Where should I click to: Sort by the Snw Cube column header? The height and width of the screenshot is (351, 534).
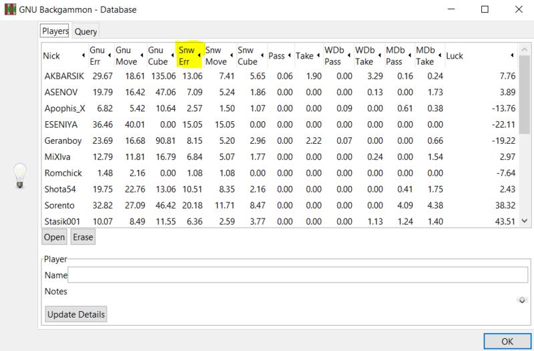click(251, 56)
